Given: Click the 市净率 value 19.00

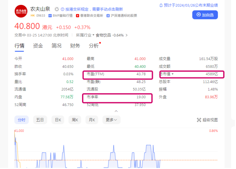Looking at the screenshot, I should [141, 97].
